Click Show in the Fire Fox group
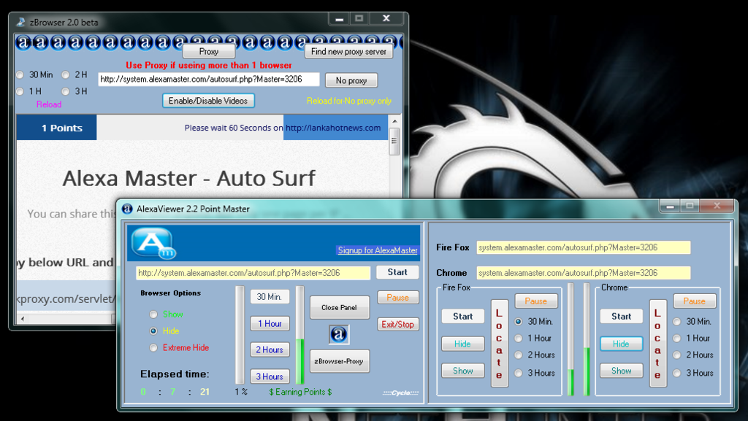Image resolution: width=748 pixels, height=421 pixels. pos(462,371)
